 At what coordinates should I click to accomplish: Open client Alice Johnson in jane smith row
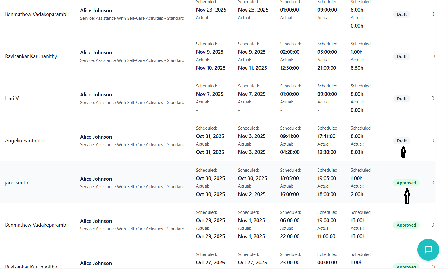96,179
